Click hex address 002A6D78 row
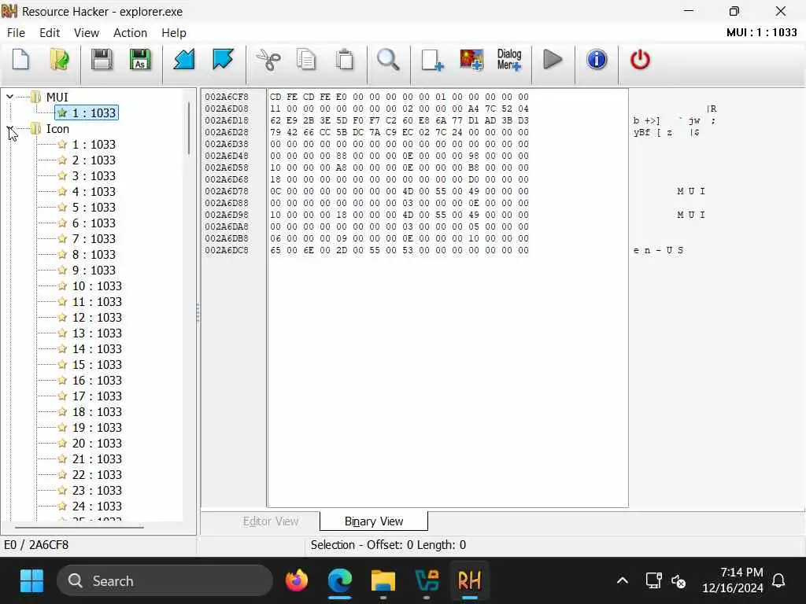 (227, 191)
